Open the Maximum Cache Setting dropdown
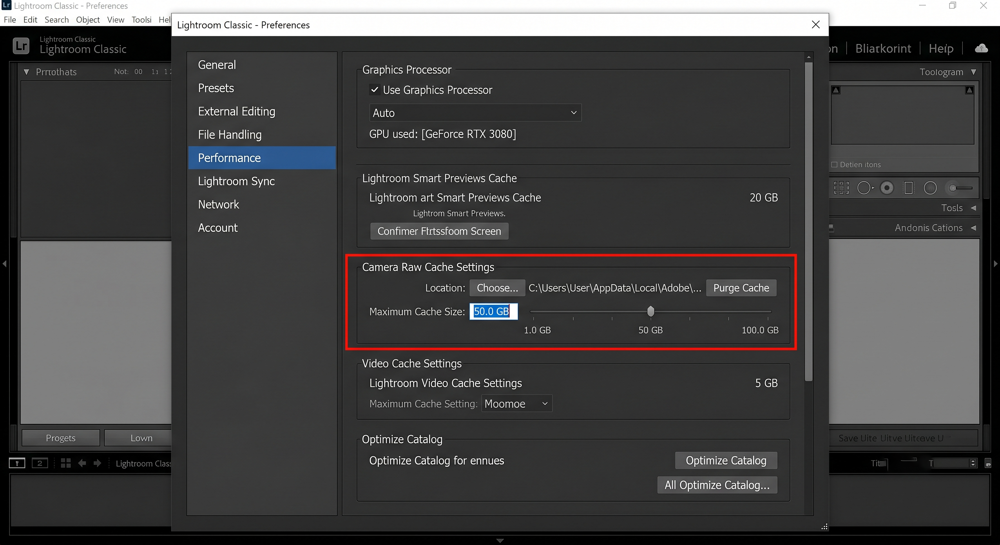This screenshot has height=545, width=1000. coord(516,404)
